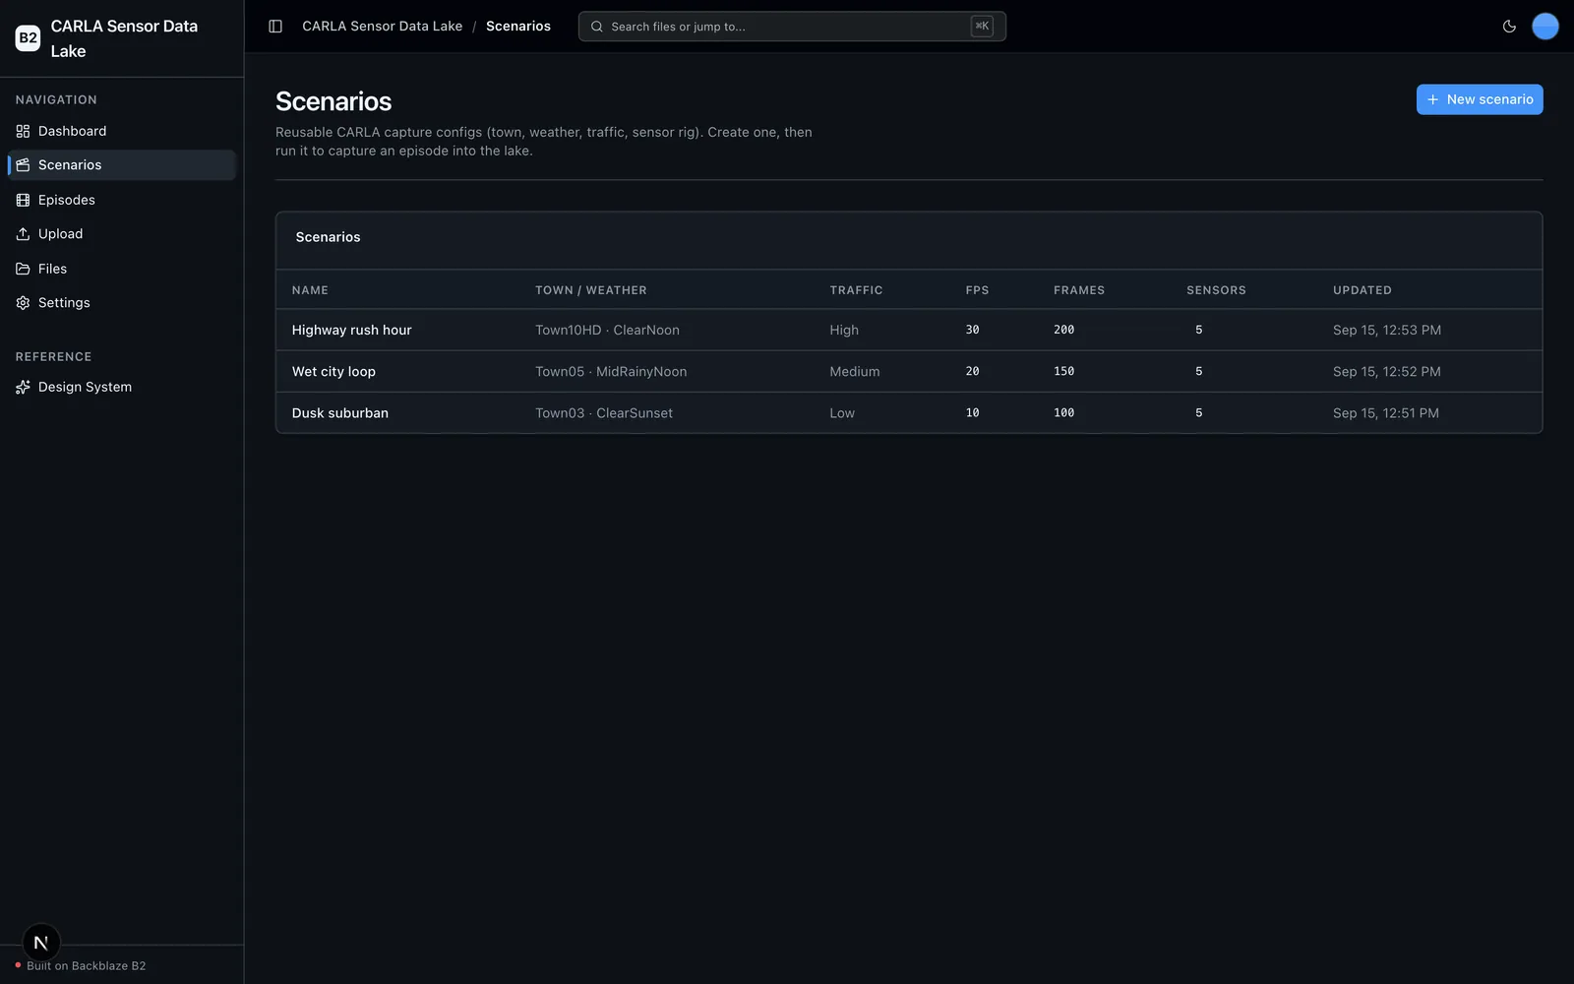The image size is (1574, 984).
Task: Open Files in the sidebar
Action: pos(122,269)
